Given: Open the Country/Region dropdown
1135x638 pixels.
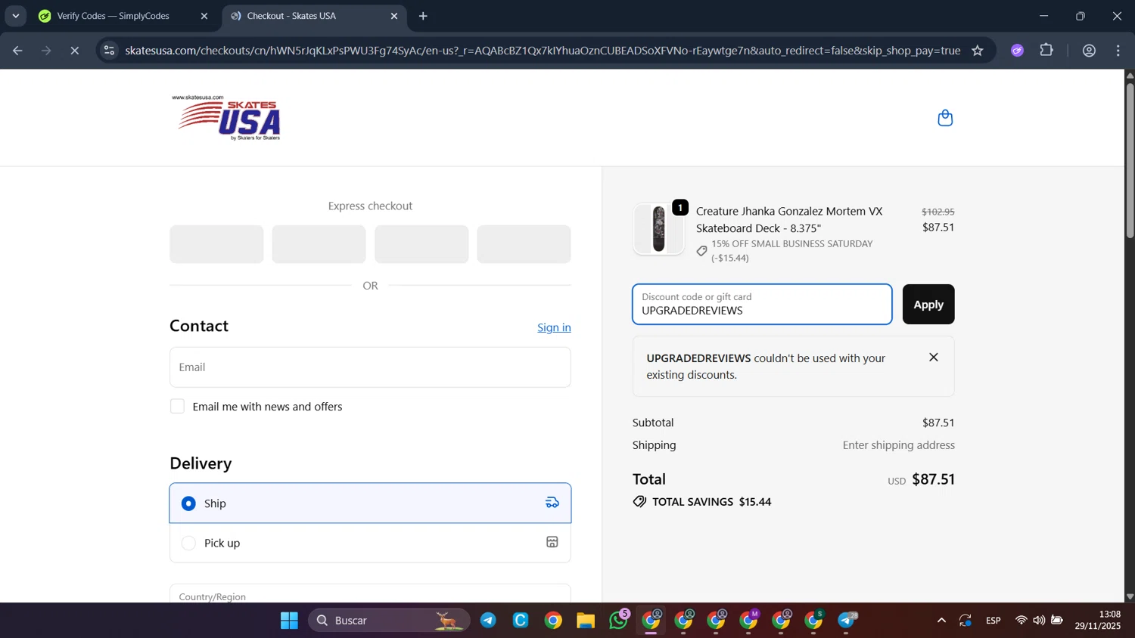Looking at the screenshot, I should point(370,594).
